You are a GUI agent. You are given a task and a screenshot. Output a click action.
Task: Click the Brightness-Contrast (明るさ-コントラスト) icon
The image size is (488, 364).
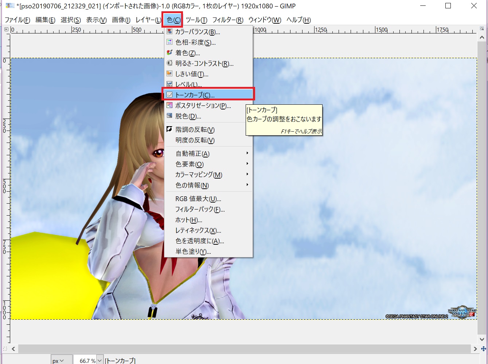tap(169, 63)
